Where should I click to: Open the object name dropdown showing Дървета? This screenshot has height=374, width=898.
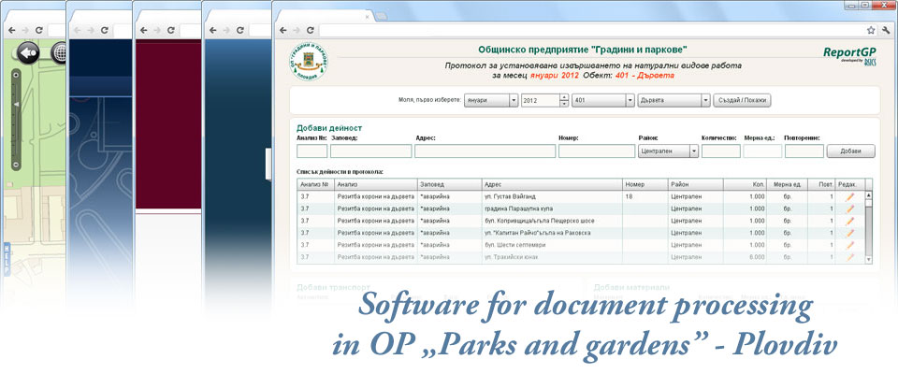674,100
